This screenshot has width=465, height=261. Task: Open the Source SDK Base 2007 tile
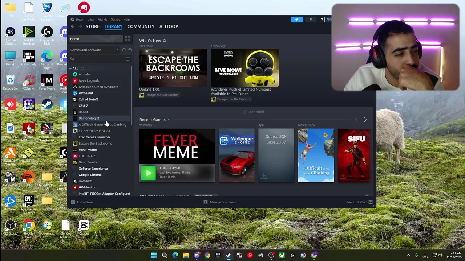276,155
